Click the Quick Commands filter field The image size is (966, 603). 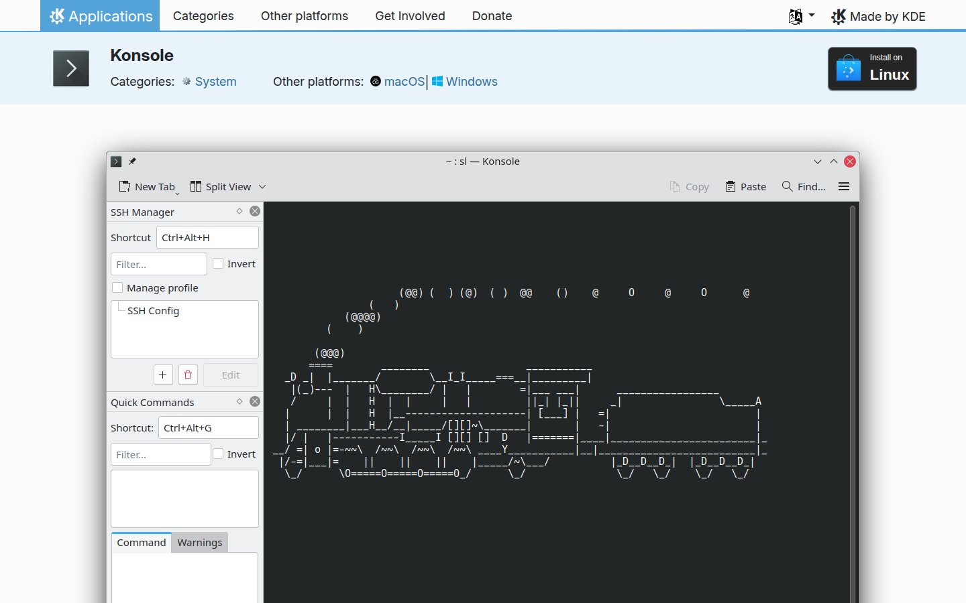point(161,454)
